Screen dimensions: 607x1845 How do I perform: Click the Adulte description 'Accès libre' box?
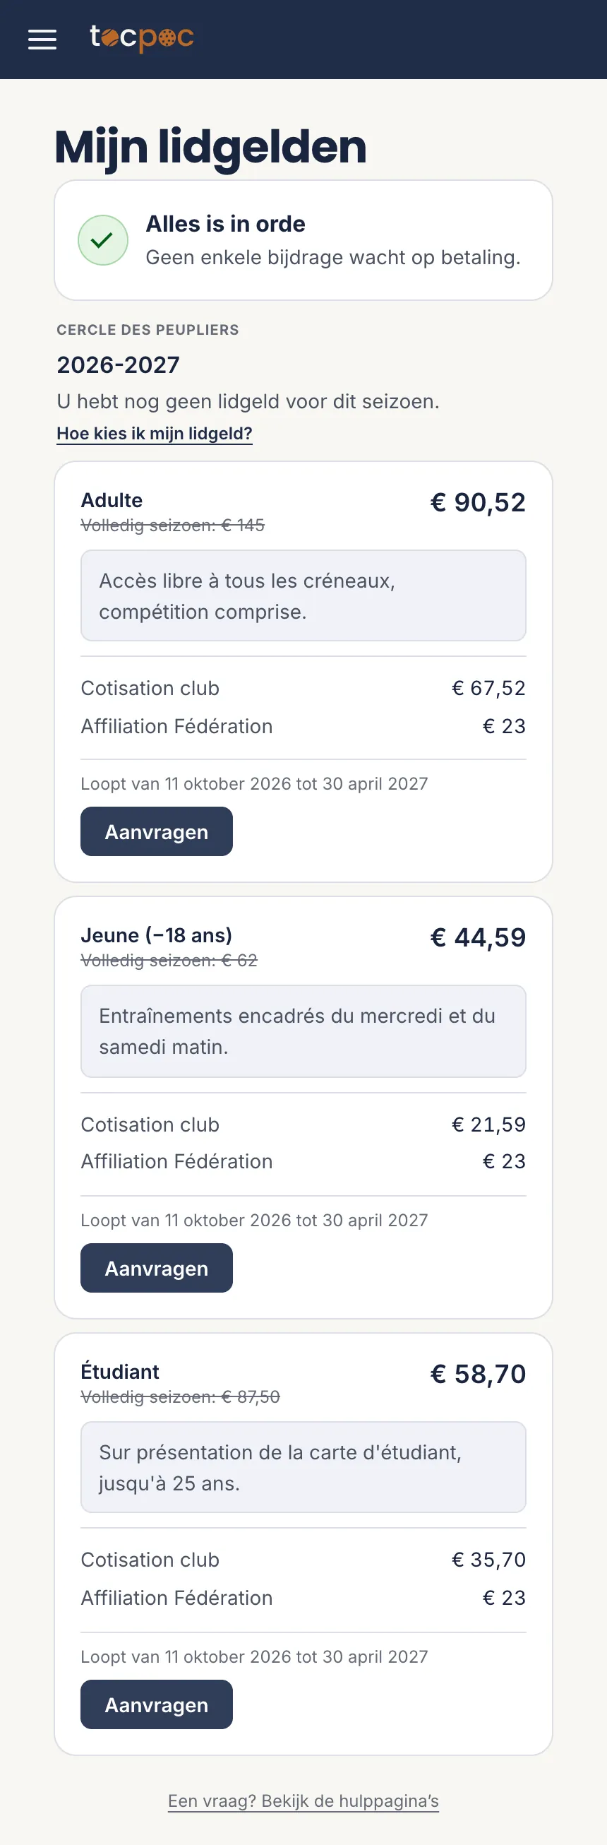303,595
